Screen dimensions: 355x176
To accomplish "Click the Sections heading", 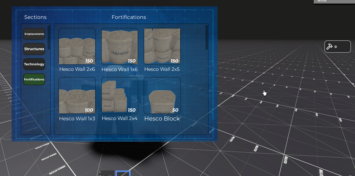I will click(35, 17).
